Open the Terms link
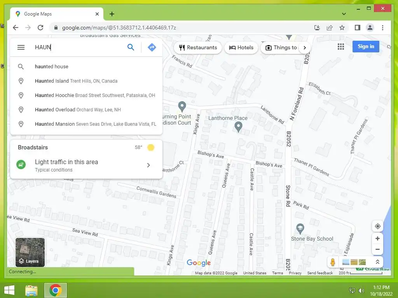398x298 pixels. click(278, 273)
